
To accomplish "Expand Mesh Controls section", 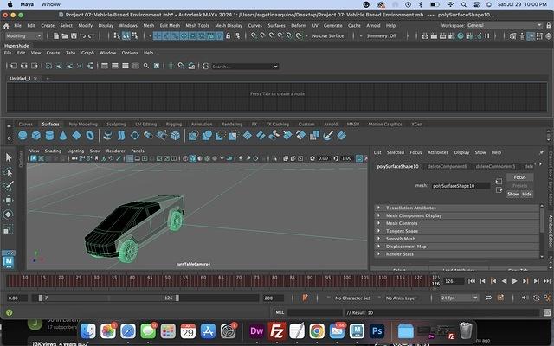I will (x=379, y=223).
